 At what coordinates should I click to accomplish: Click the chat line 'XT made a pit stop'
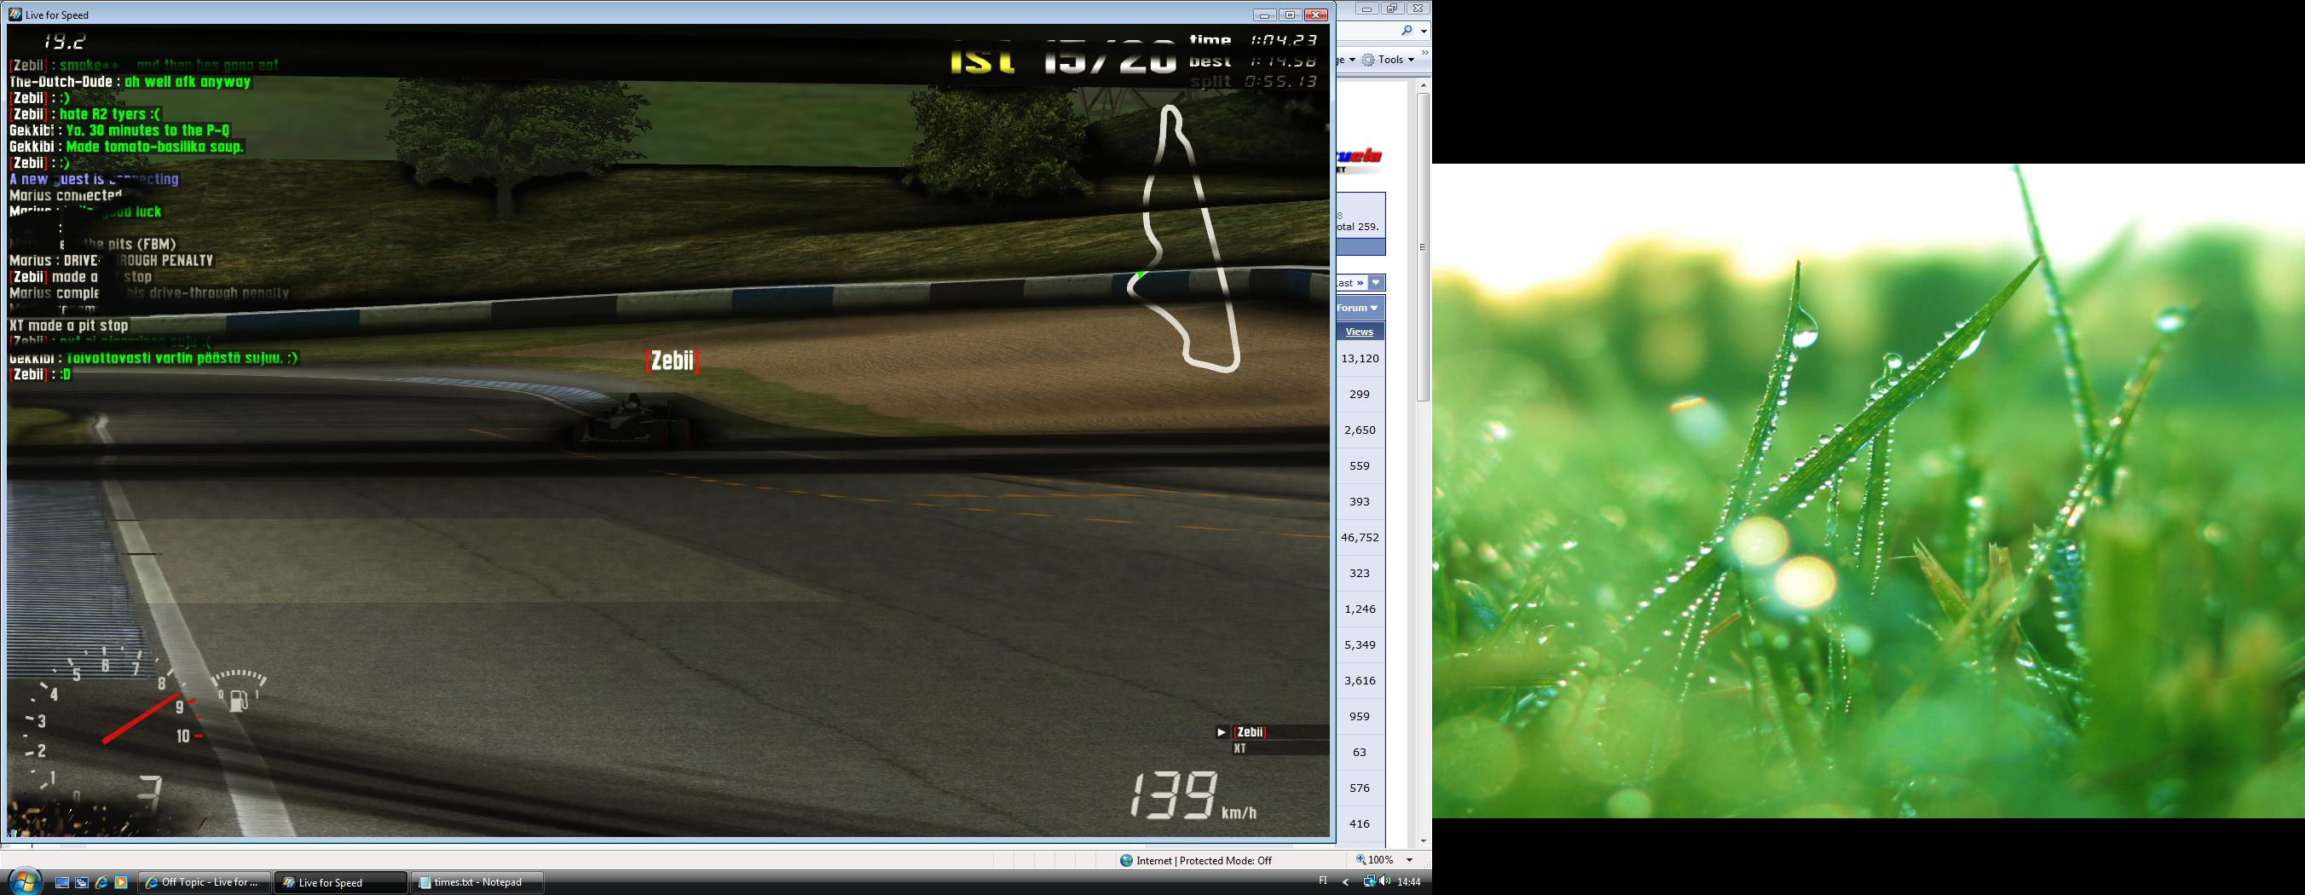(69, 326)
